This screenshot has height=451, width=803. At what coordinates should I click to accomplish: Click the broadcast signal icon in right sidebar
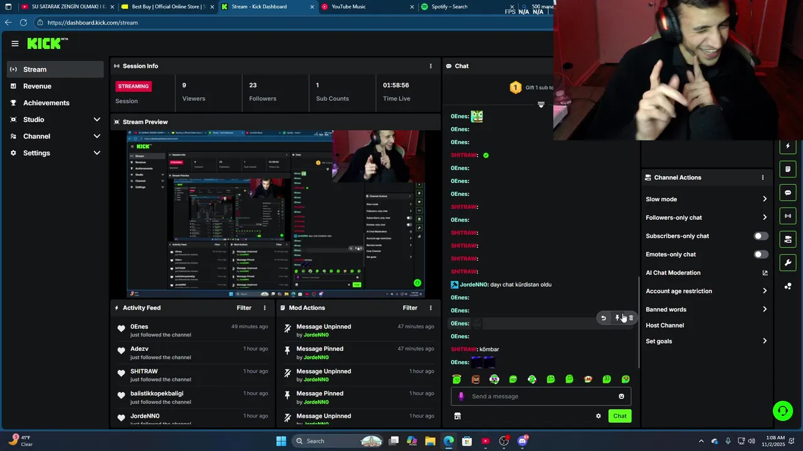point(788,216)
